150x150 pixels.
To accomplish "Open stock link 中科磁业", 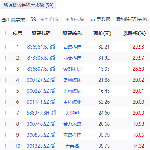I will 72,102.
